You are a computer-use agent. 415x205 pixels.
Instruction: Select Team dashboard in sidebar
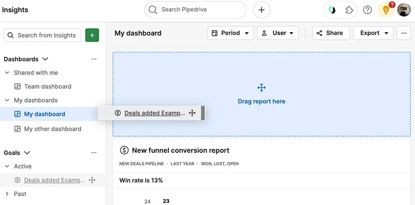click(47, 87)
